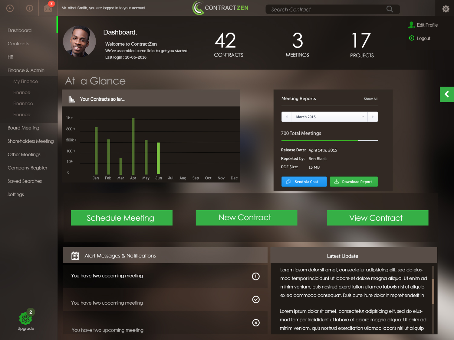Click the View Contract button

click(377, 218)
